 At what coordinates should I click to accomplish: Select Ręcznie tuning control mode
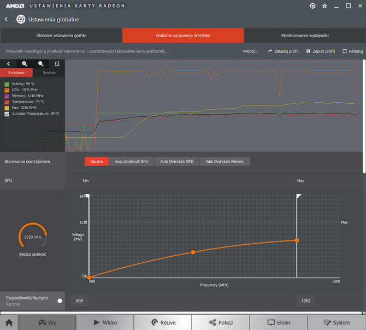coord(97,161)
